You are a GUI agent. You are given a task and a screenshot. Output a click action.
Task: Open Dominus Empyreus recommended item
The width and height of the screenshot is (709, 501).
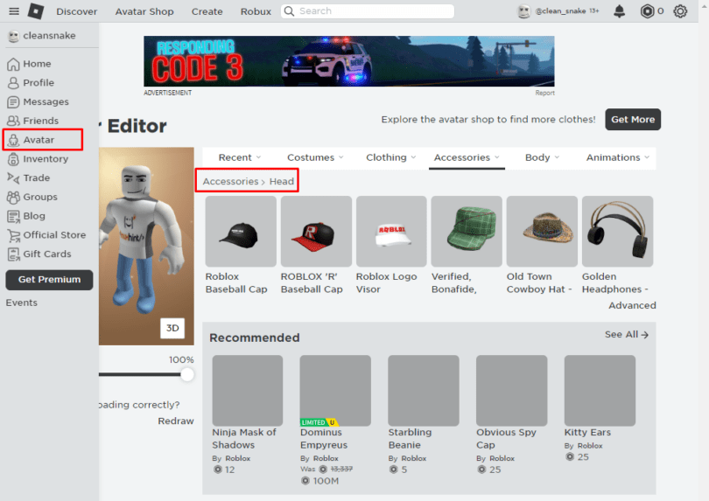coord(335,390)
